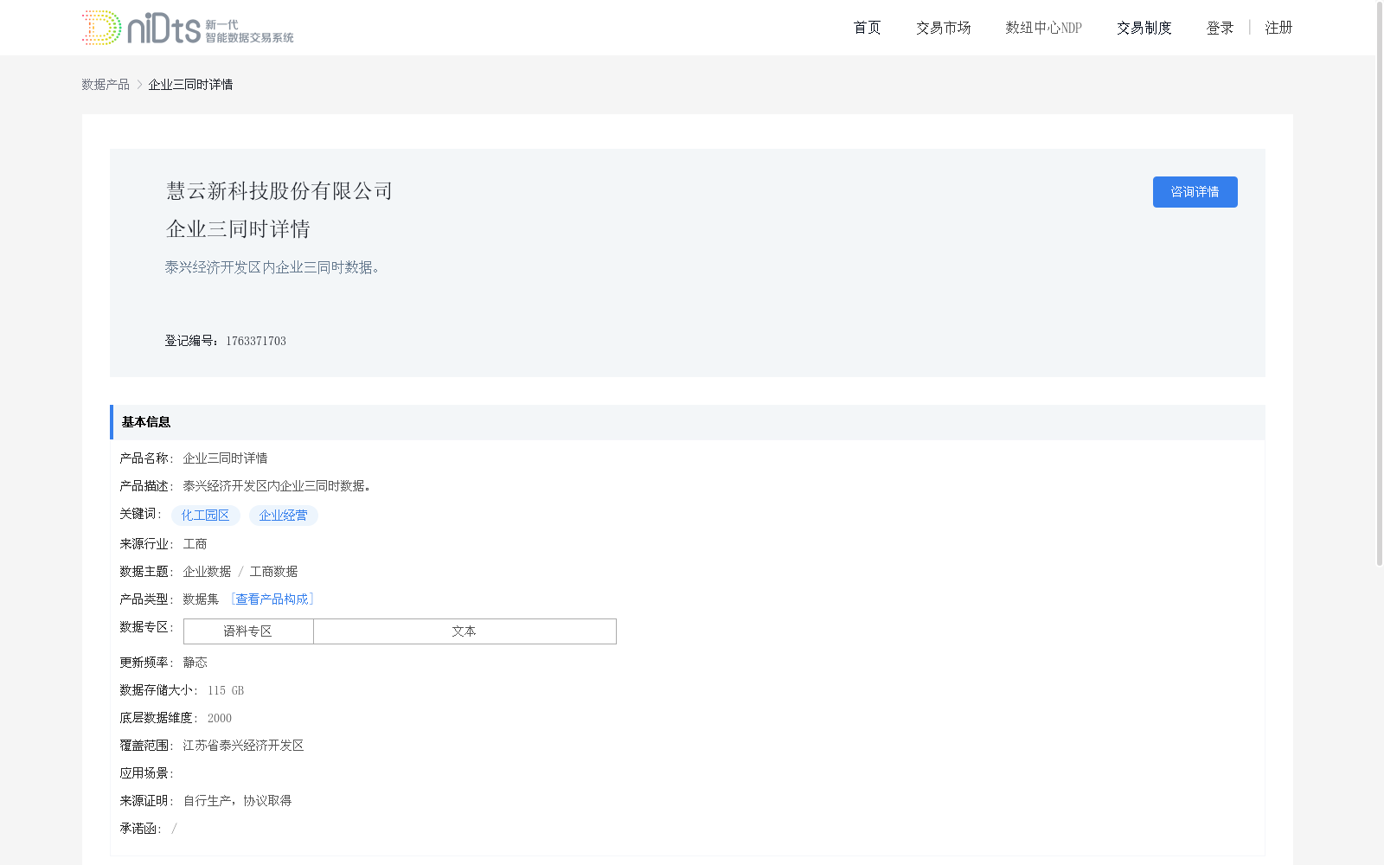Open the 数纽中心NDP nav item
1384x865 pixels.
pyautogui.click(x=1043, y=28)
